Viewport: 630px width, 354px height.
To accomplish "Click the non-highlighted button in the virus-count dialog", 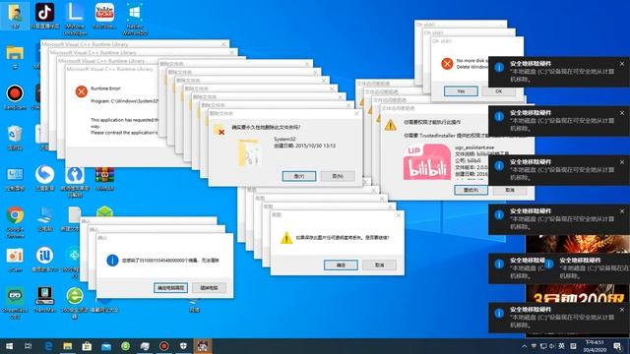I will (209, 288).
